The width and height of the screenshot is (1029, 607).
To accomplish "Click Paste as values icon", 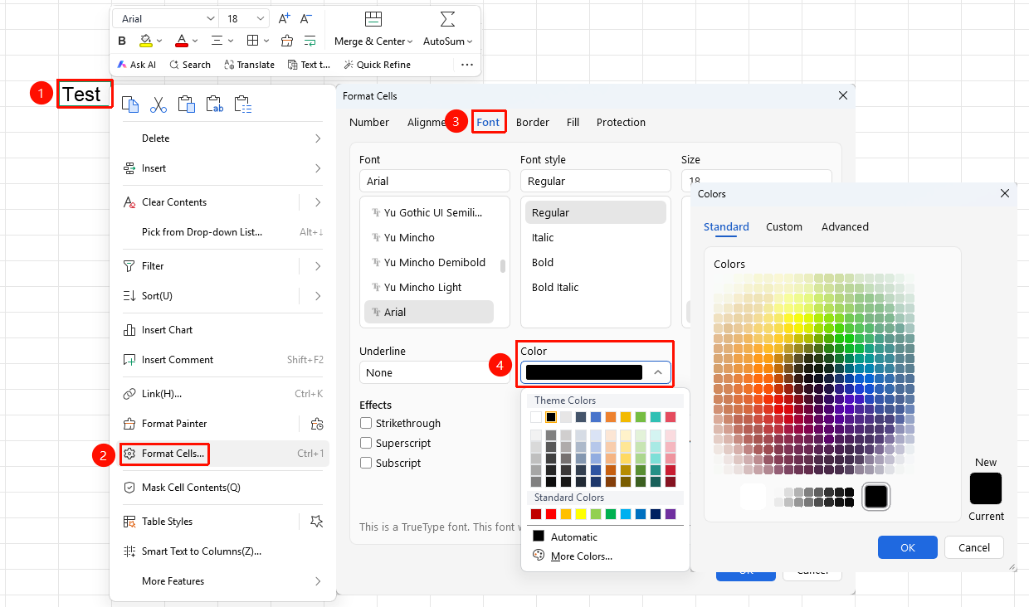I will (x=215, y=104).
